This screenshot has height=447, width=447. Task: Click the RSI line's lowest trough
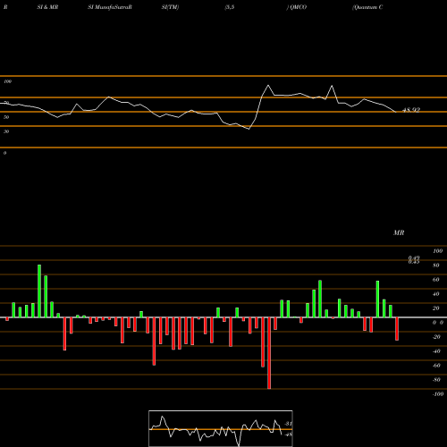coord(249,129)
